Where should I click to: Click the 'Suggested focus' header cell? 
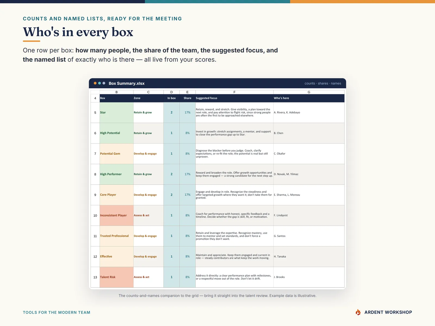tap(234, 98)
